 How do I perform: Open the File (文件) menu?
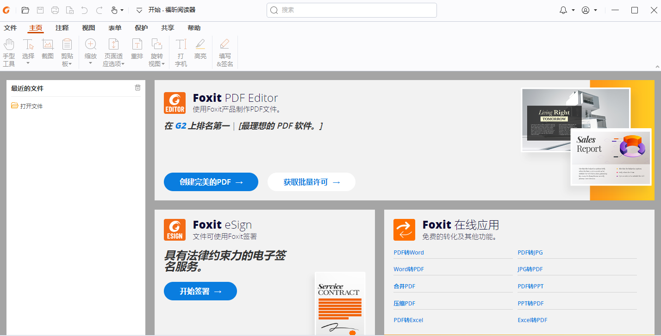coord(10,28)
